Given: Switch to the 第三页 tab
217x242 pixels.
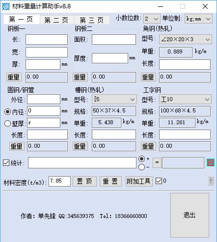Looking at the screenshot, I should coord(92,20).
